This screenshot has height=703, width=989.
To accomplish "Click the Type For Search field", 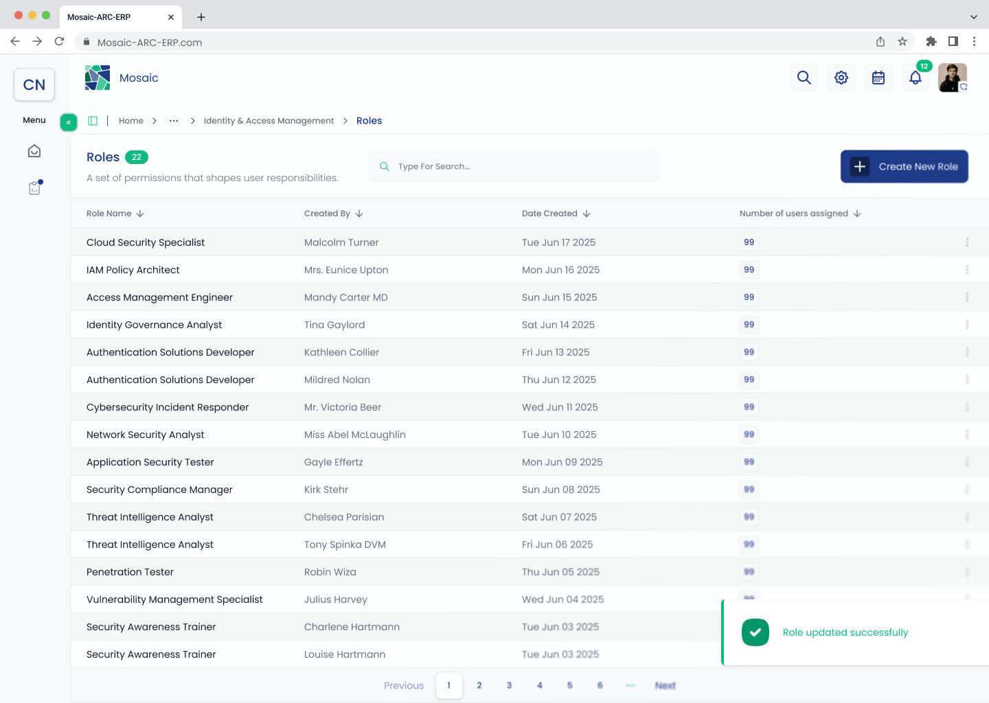I will (x=514, y=166).
